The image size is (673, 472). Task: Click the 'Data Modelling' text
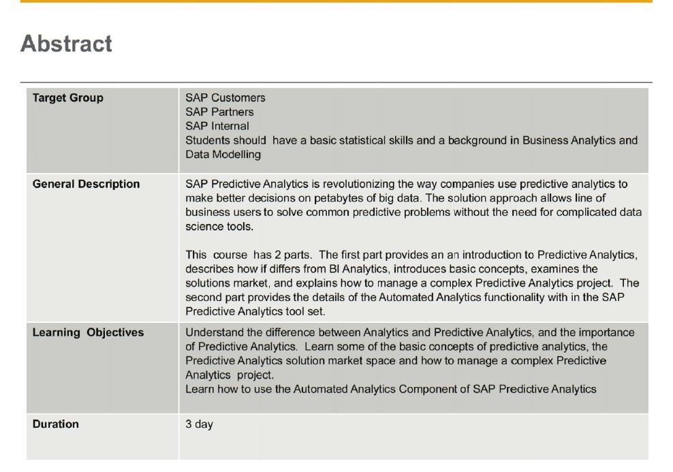coord(223,155)
